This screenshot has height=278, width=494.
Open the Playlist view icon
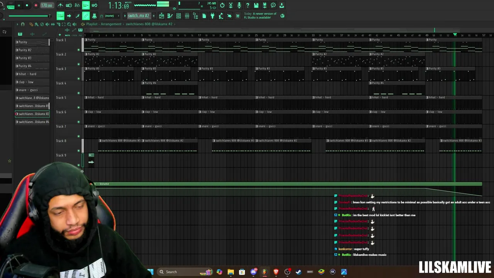pyautogui.click(x=161, y=16)
